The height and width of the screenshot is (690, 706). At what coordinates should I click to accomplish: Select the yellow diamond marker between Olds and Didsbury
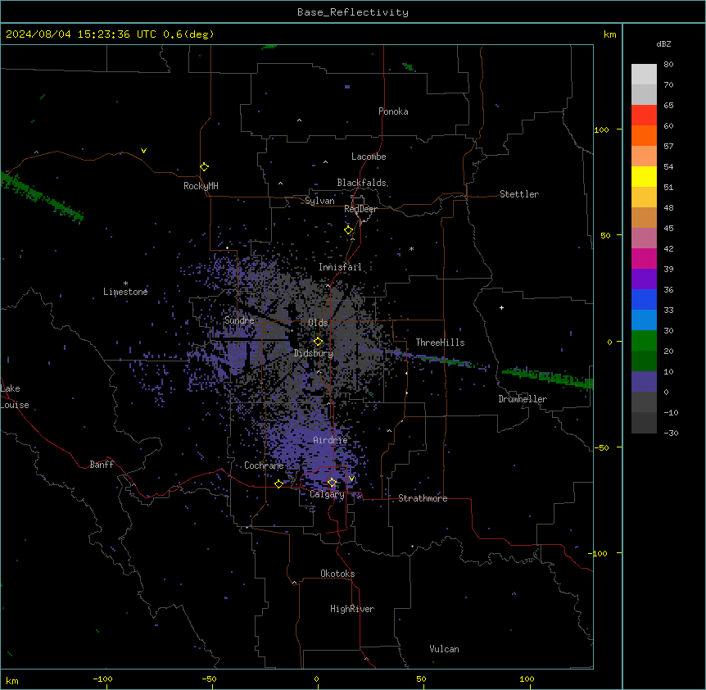[319, 342]
